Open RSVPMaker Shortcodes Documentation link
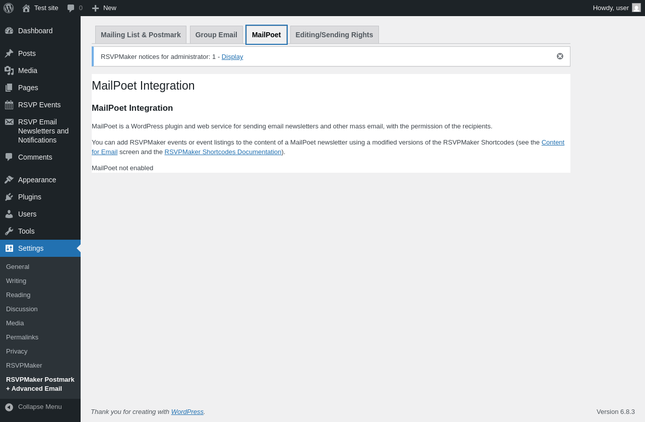 [223, 152]
